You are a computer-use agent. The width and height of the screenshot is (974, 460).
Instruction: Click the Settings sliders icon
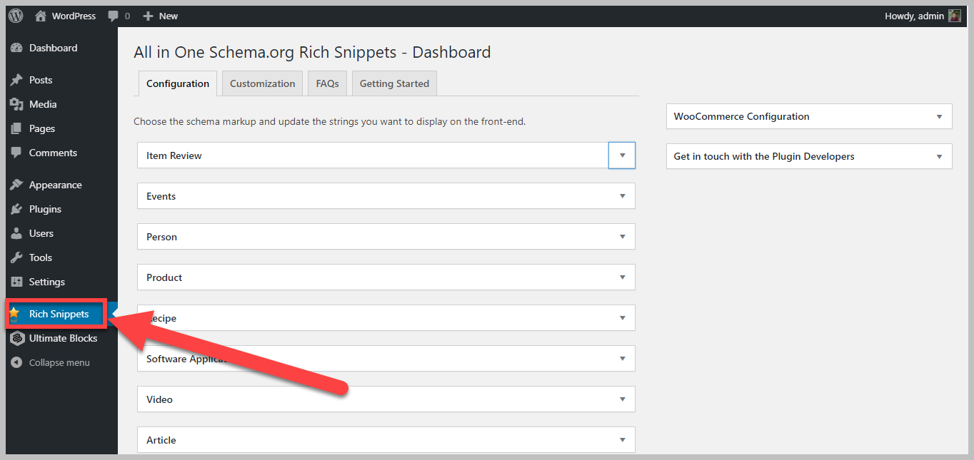tap(16, 282)
